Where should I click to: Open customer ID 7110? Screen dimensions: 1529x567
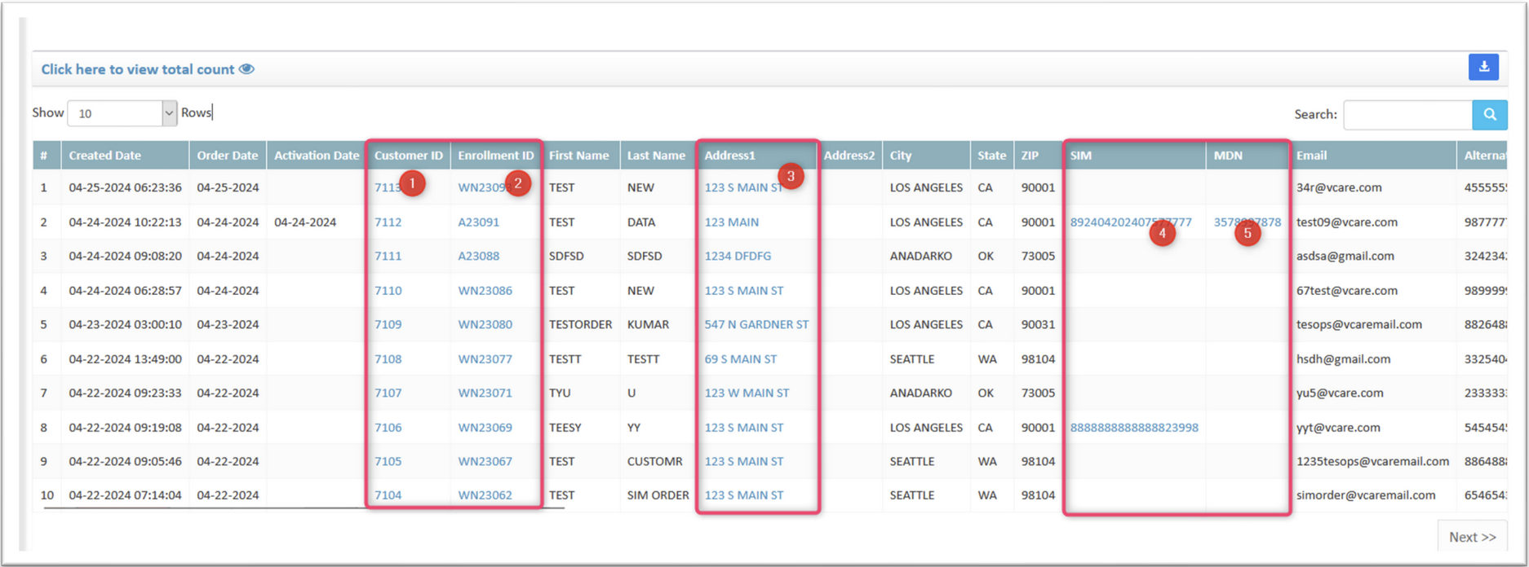(388, 290)
